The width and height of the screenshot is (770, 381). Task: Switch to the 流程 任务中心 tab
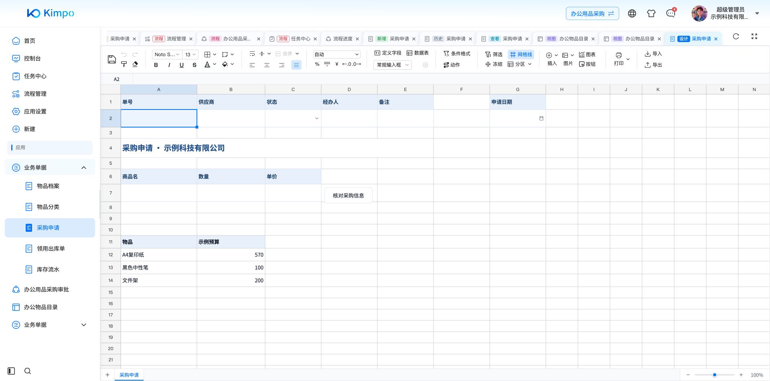pyautogui.click(x=294, y=39)
